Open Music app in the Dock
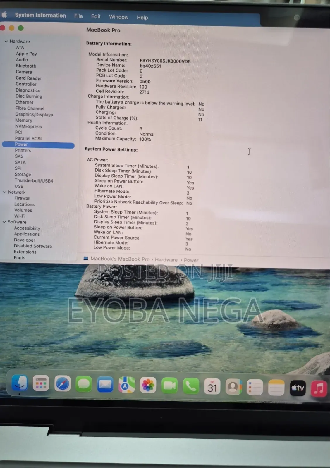The image size is (330, 468). [319, 389]
